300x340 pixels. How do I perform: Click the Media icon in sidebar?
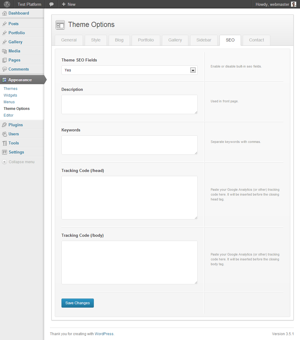[x=4, y=51]
